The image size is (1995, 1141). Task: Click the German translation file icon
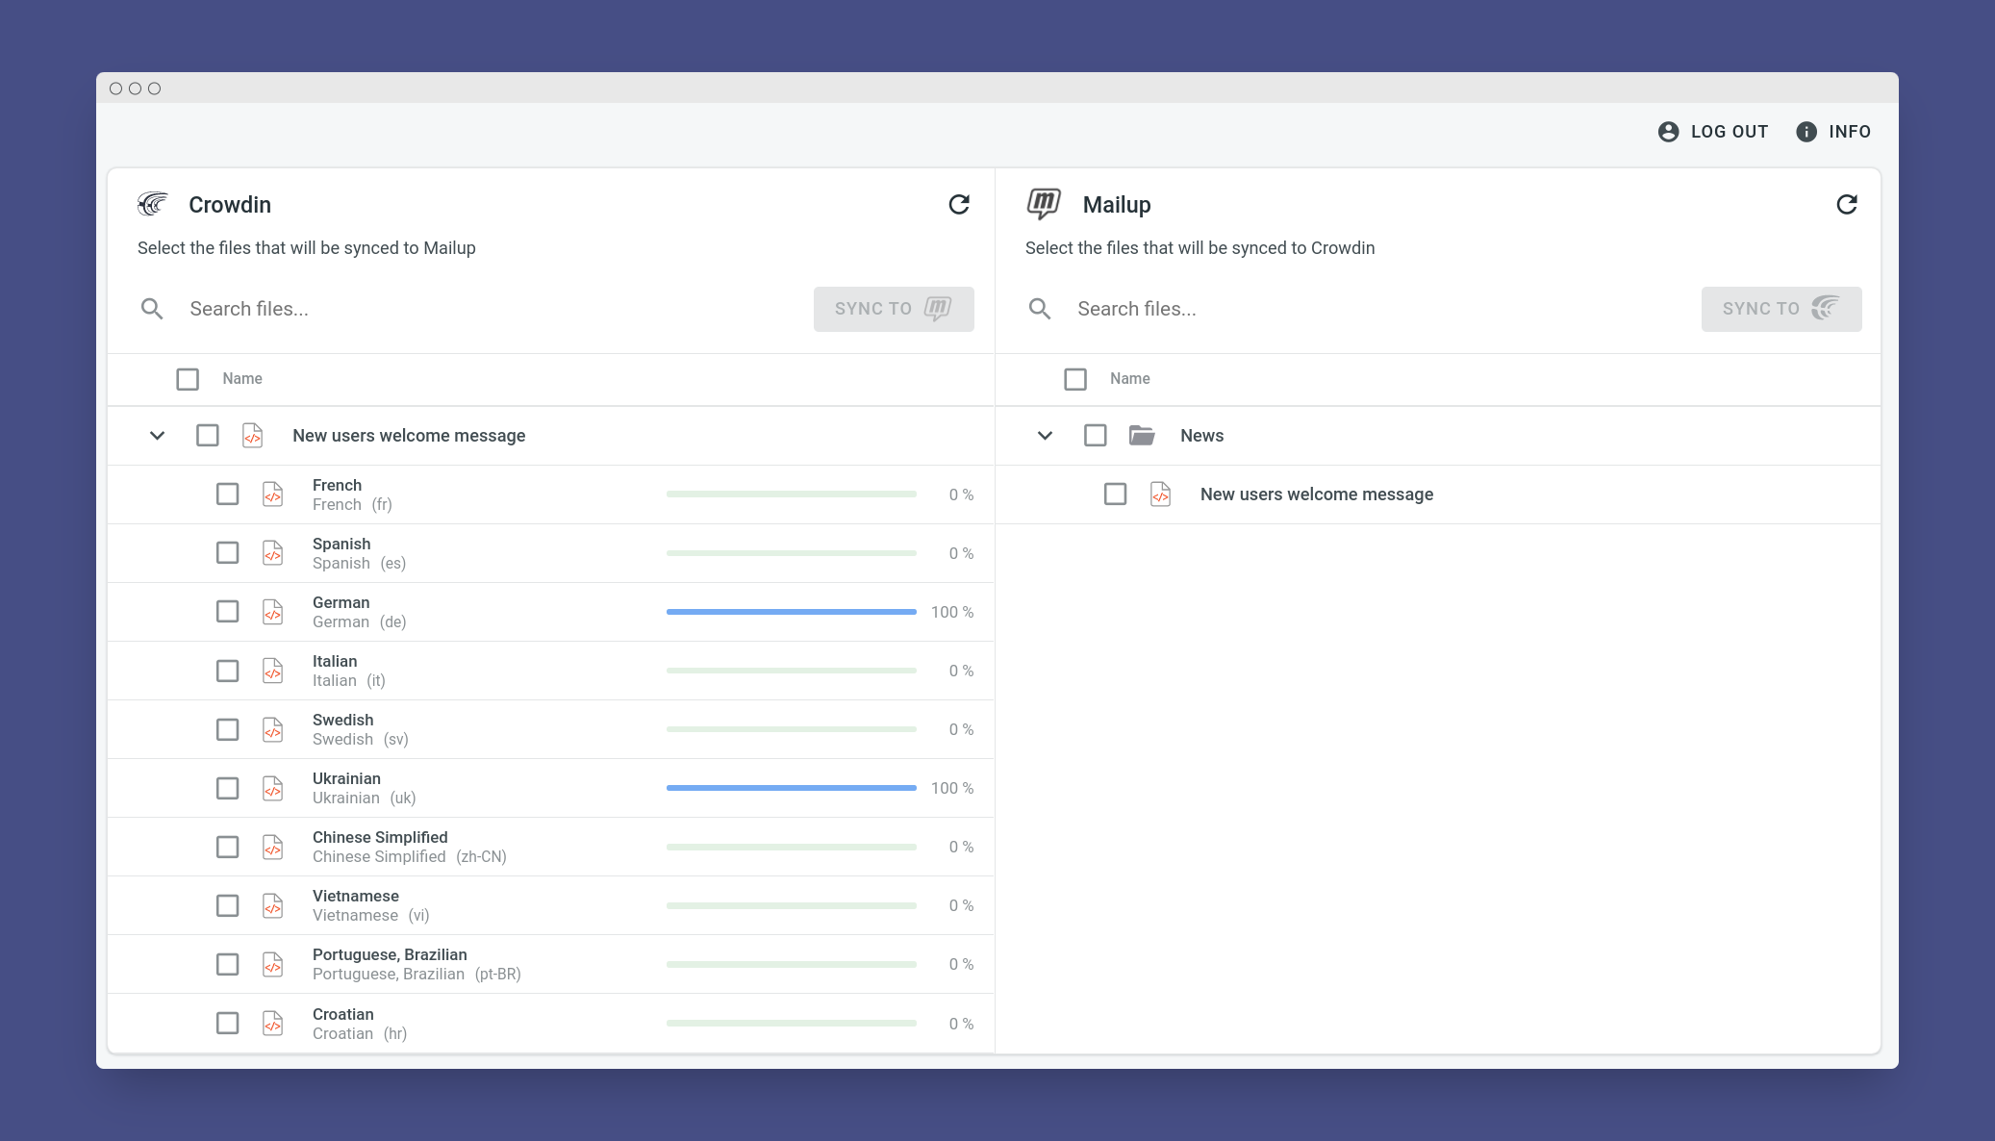pos(273,612)
